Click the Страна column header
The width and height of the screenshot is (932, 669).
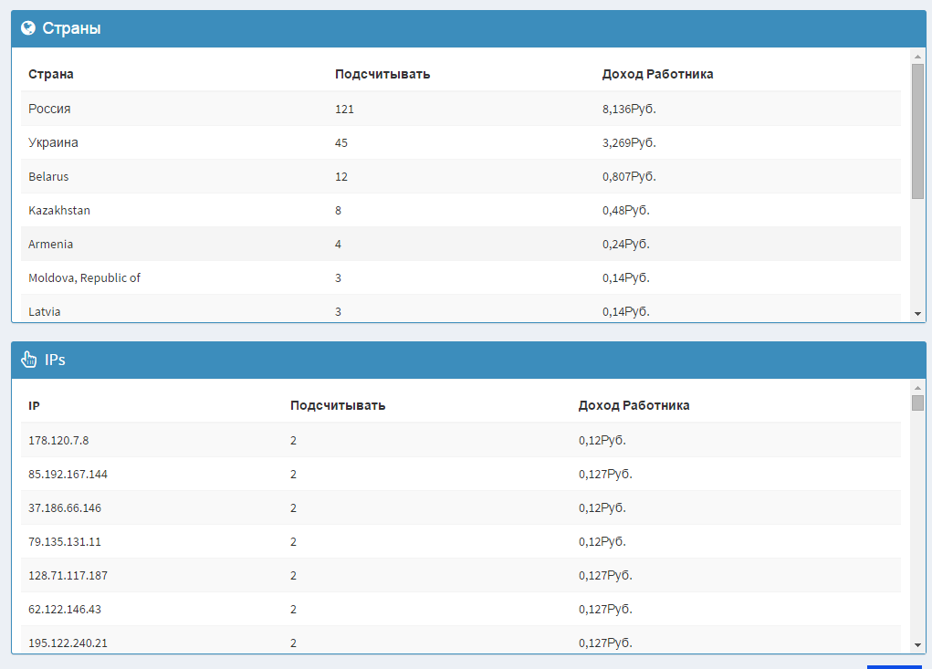point(51,74)
